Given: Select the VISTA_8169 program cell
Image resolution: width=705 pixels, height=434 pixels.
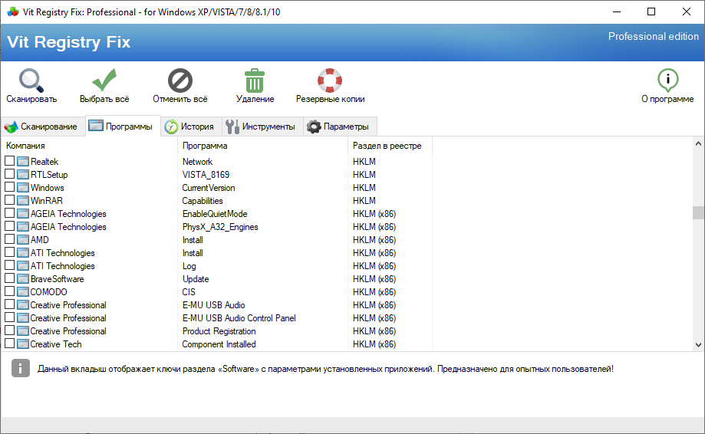Looking at the screenshot, I should [206, 174].
